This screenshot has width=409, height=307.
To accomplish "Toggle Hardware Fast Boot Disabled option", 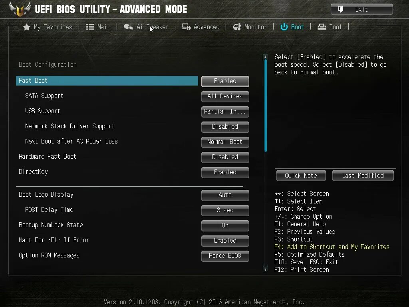I will tap(225, 157).
